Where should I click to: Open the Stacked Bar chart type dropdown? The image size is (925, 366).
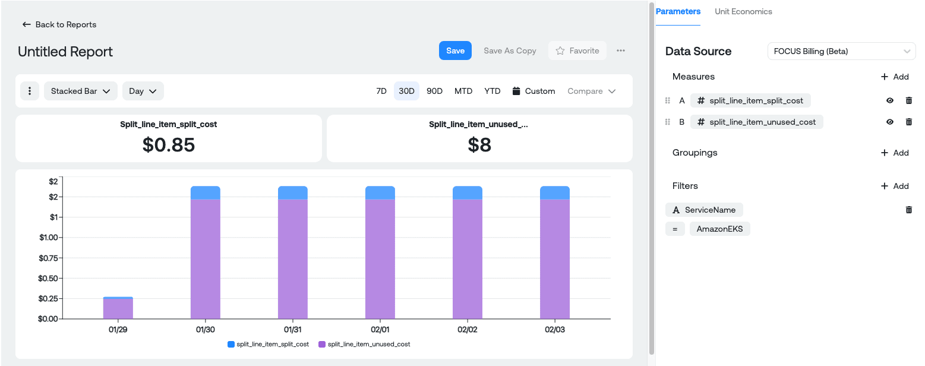(80, 90)
